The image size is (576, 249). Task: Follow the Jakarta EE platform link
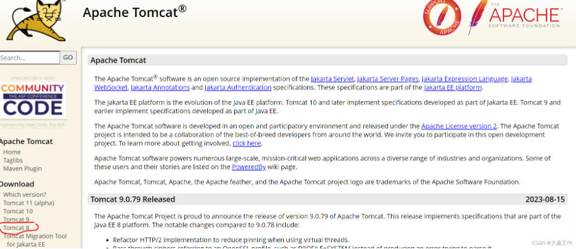[x=453, y=87]
